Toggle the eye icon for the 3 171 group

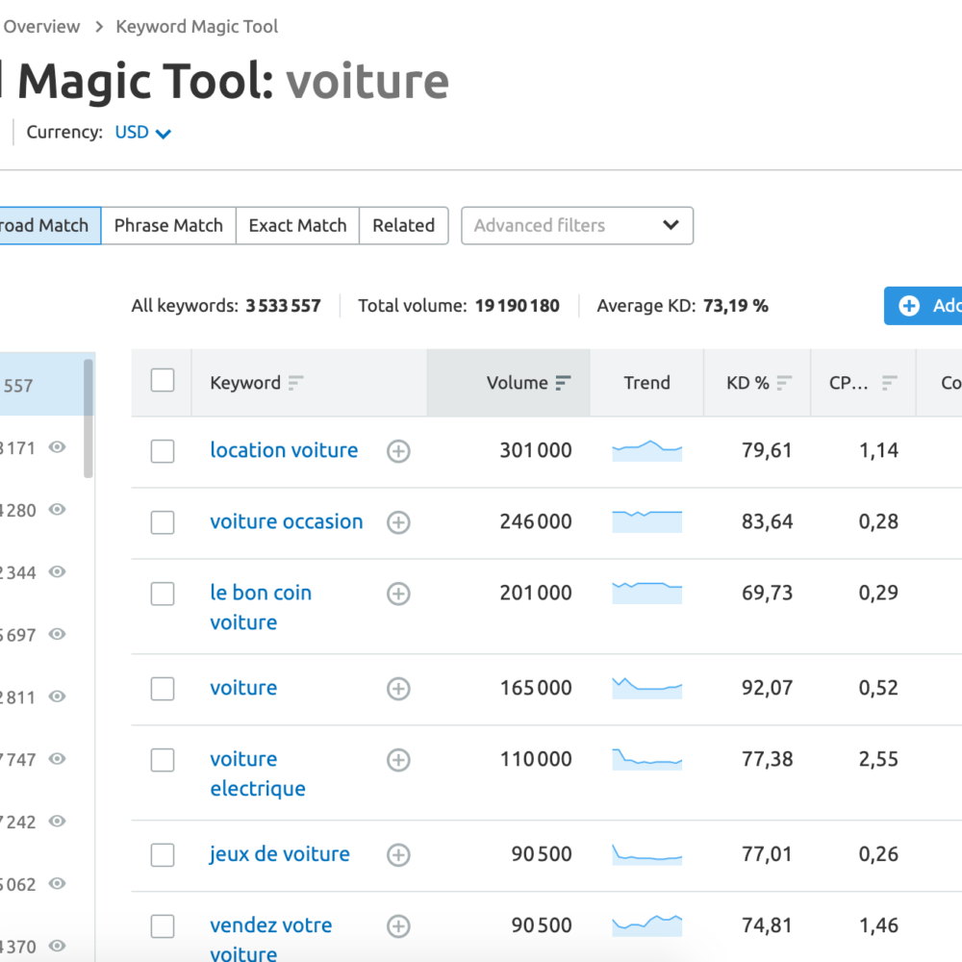[58, 447]
